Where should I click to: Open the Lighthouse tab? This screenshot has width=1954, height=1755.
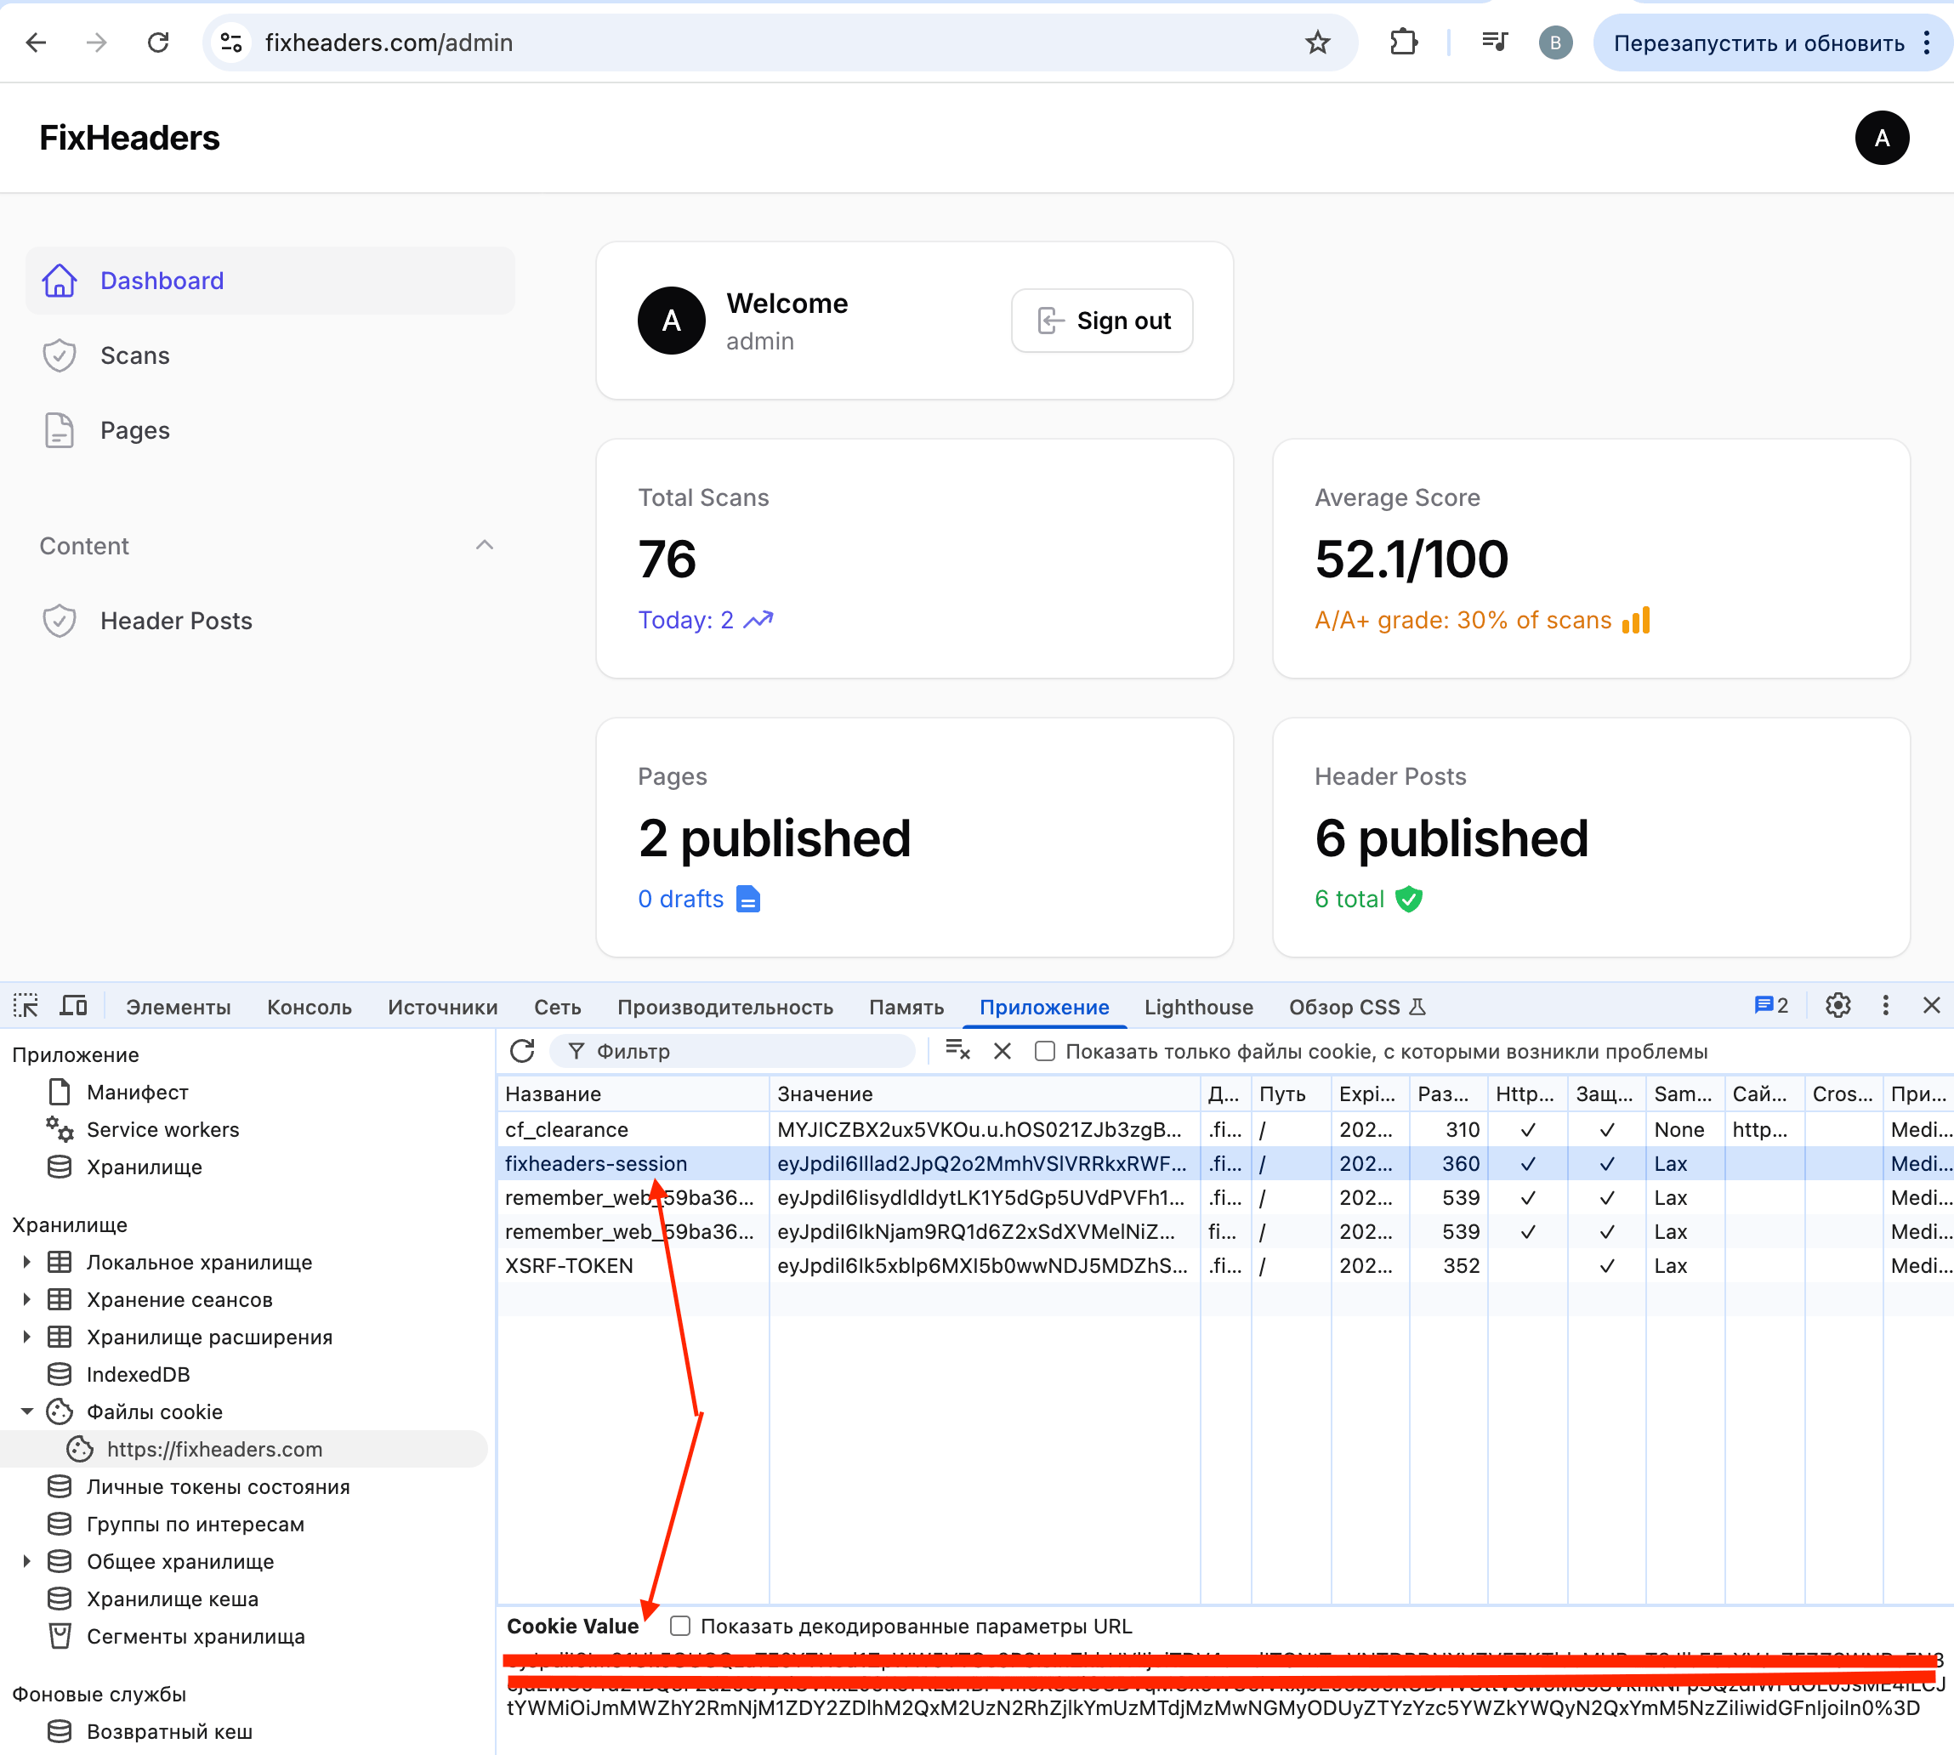coord(1198,1006)
